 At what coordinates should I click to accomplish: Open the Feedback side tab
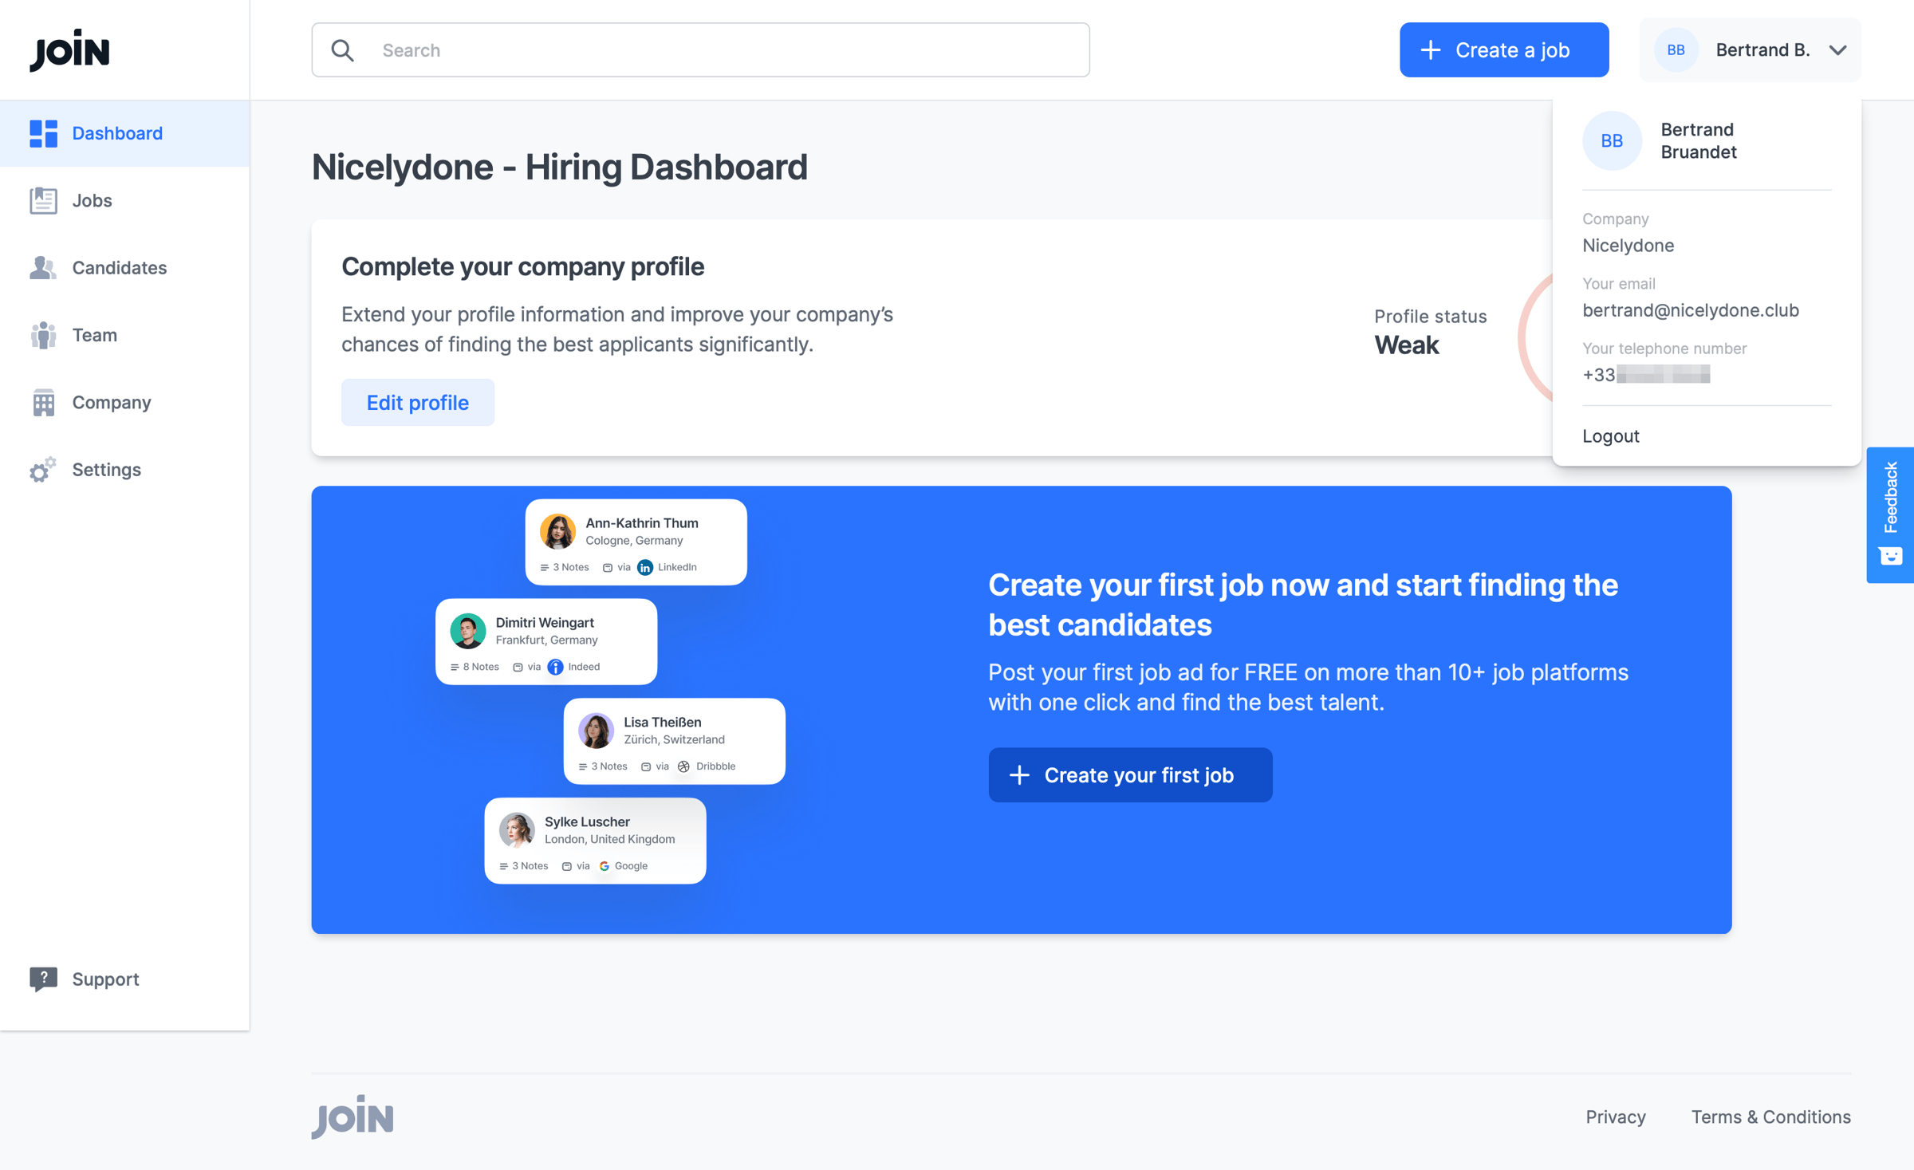point(1890,515)
